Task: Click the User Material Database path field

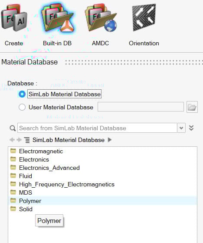Action: (x=141, y=107)
